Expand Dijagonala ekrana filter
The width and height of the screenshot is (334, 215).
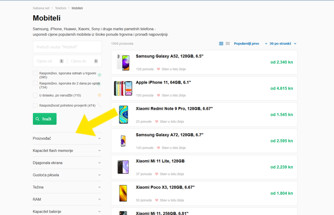(x=67, y=163)
